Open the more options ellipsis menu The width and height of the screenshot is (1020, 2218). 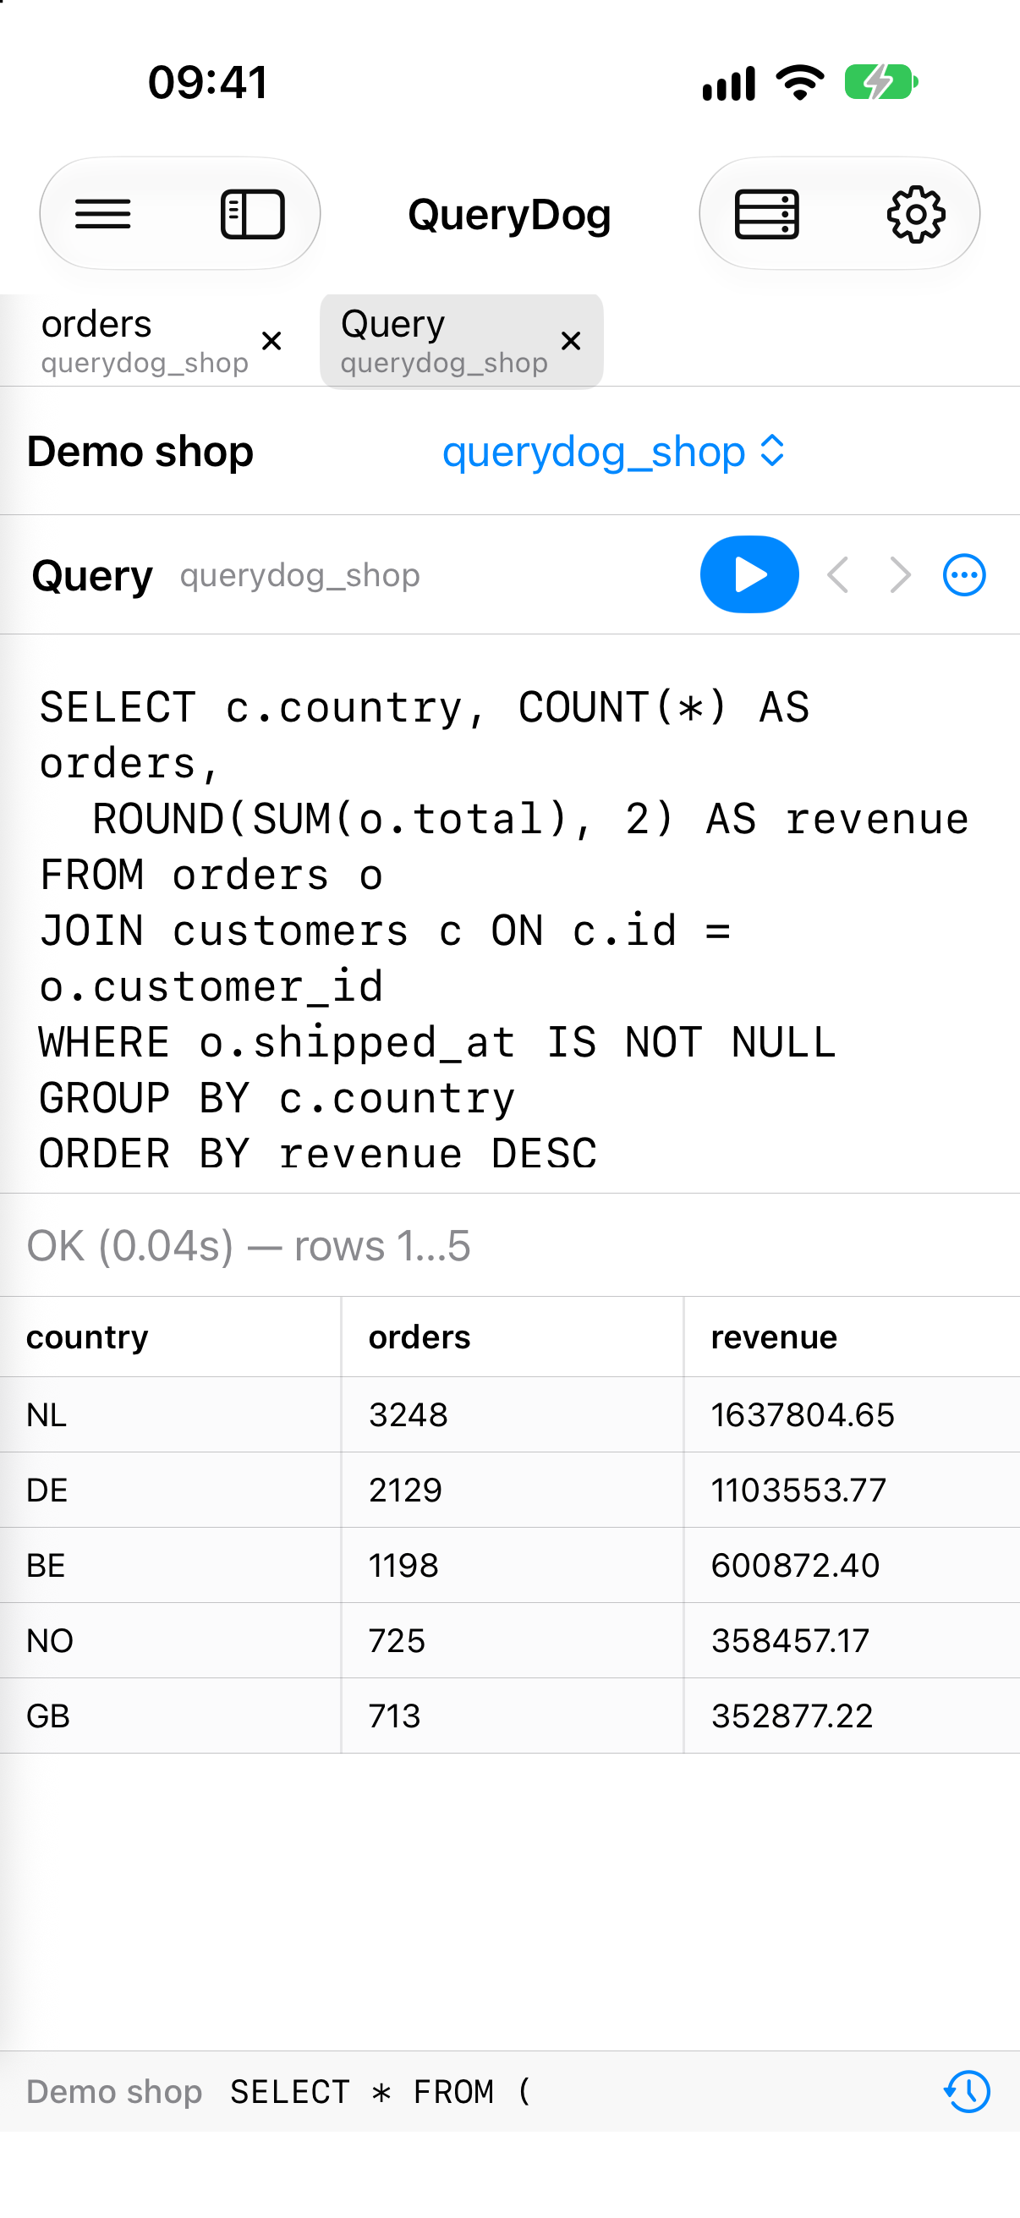coord(964,574)
